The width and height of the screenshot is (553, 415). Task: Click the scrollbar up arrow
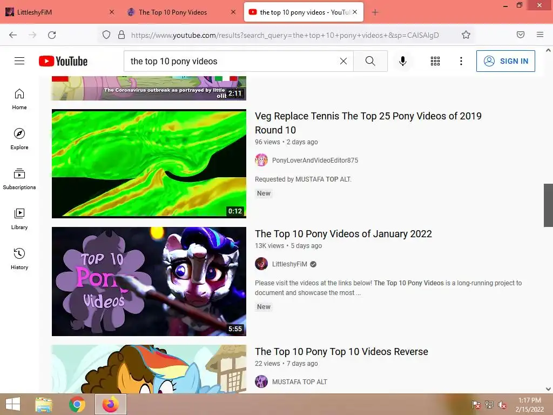point(548,50)
